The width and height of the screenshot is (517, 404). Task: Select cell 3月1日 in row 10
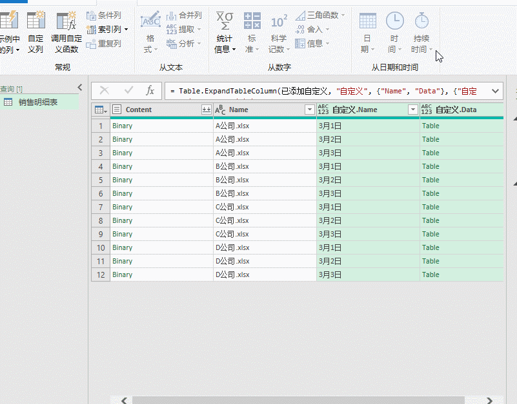pos(368,247)
